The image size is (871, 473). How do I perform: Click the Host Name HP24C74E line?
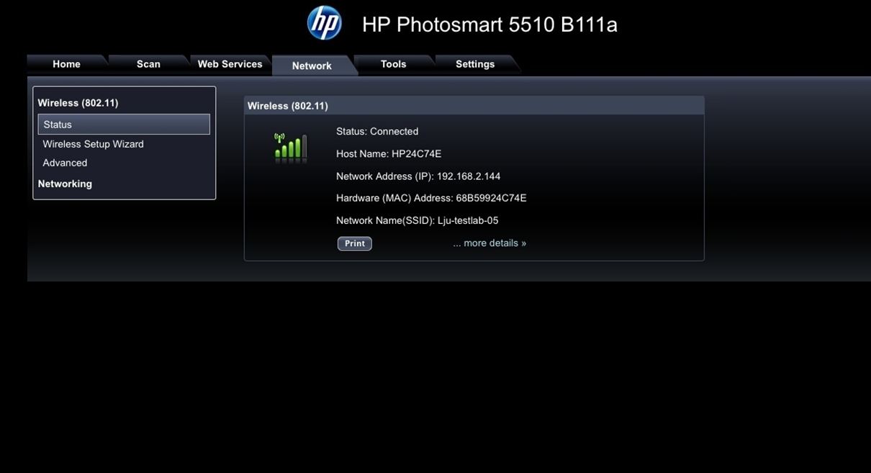[389, 154]
